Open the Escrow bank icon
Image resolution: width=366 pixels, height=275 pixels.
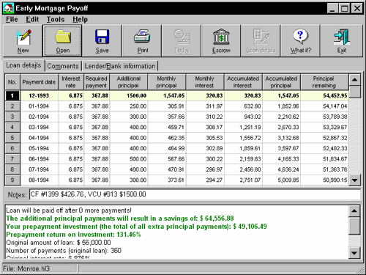click(221, 41)
